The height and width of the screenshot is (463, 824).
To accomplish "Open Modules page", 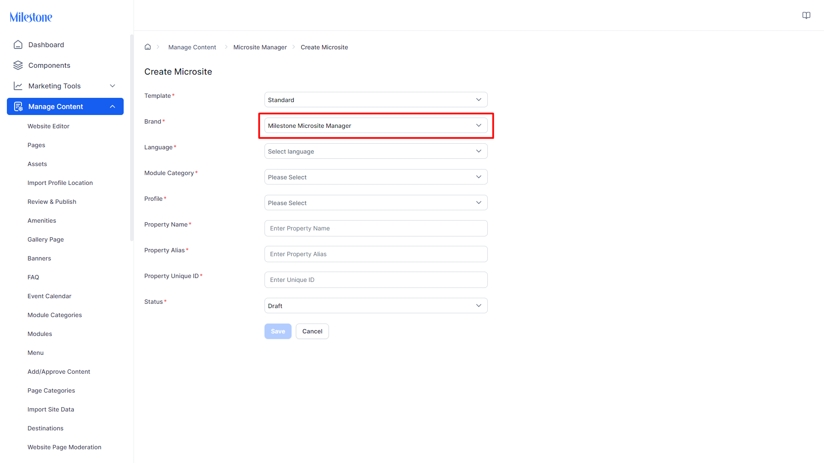I will 40,334.
